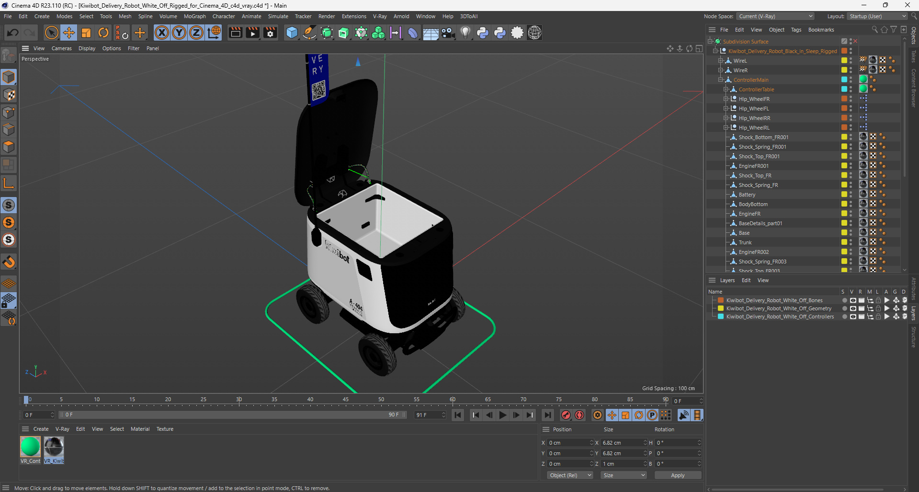The image size is (919, 492).
Task: Open the Simulate menu
Action: (x=278, y=16)
